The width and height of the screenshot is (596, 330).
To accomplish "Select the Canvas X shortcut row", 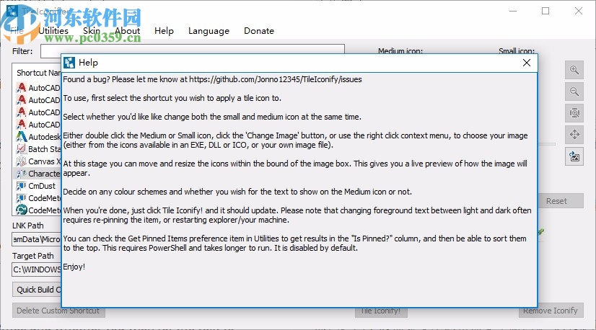I will [x=38, y=161].
